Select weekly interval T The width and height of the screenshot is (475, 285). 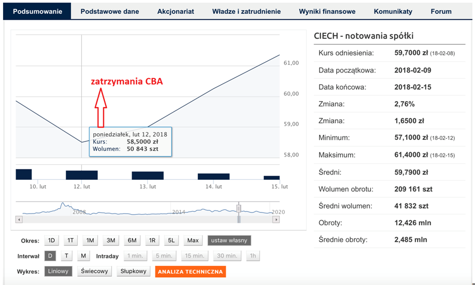[x=67, y=256]
